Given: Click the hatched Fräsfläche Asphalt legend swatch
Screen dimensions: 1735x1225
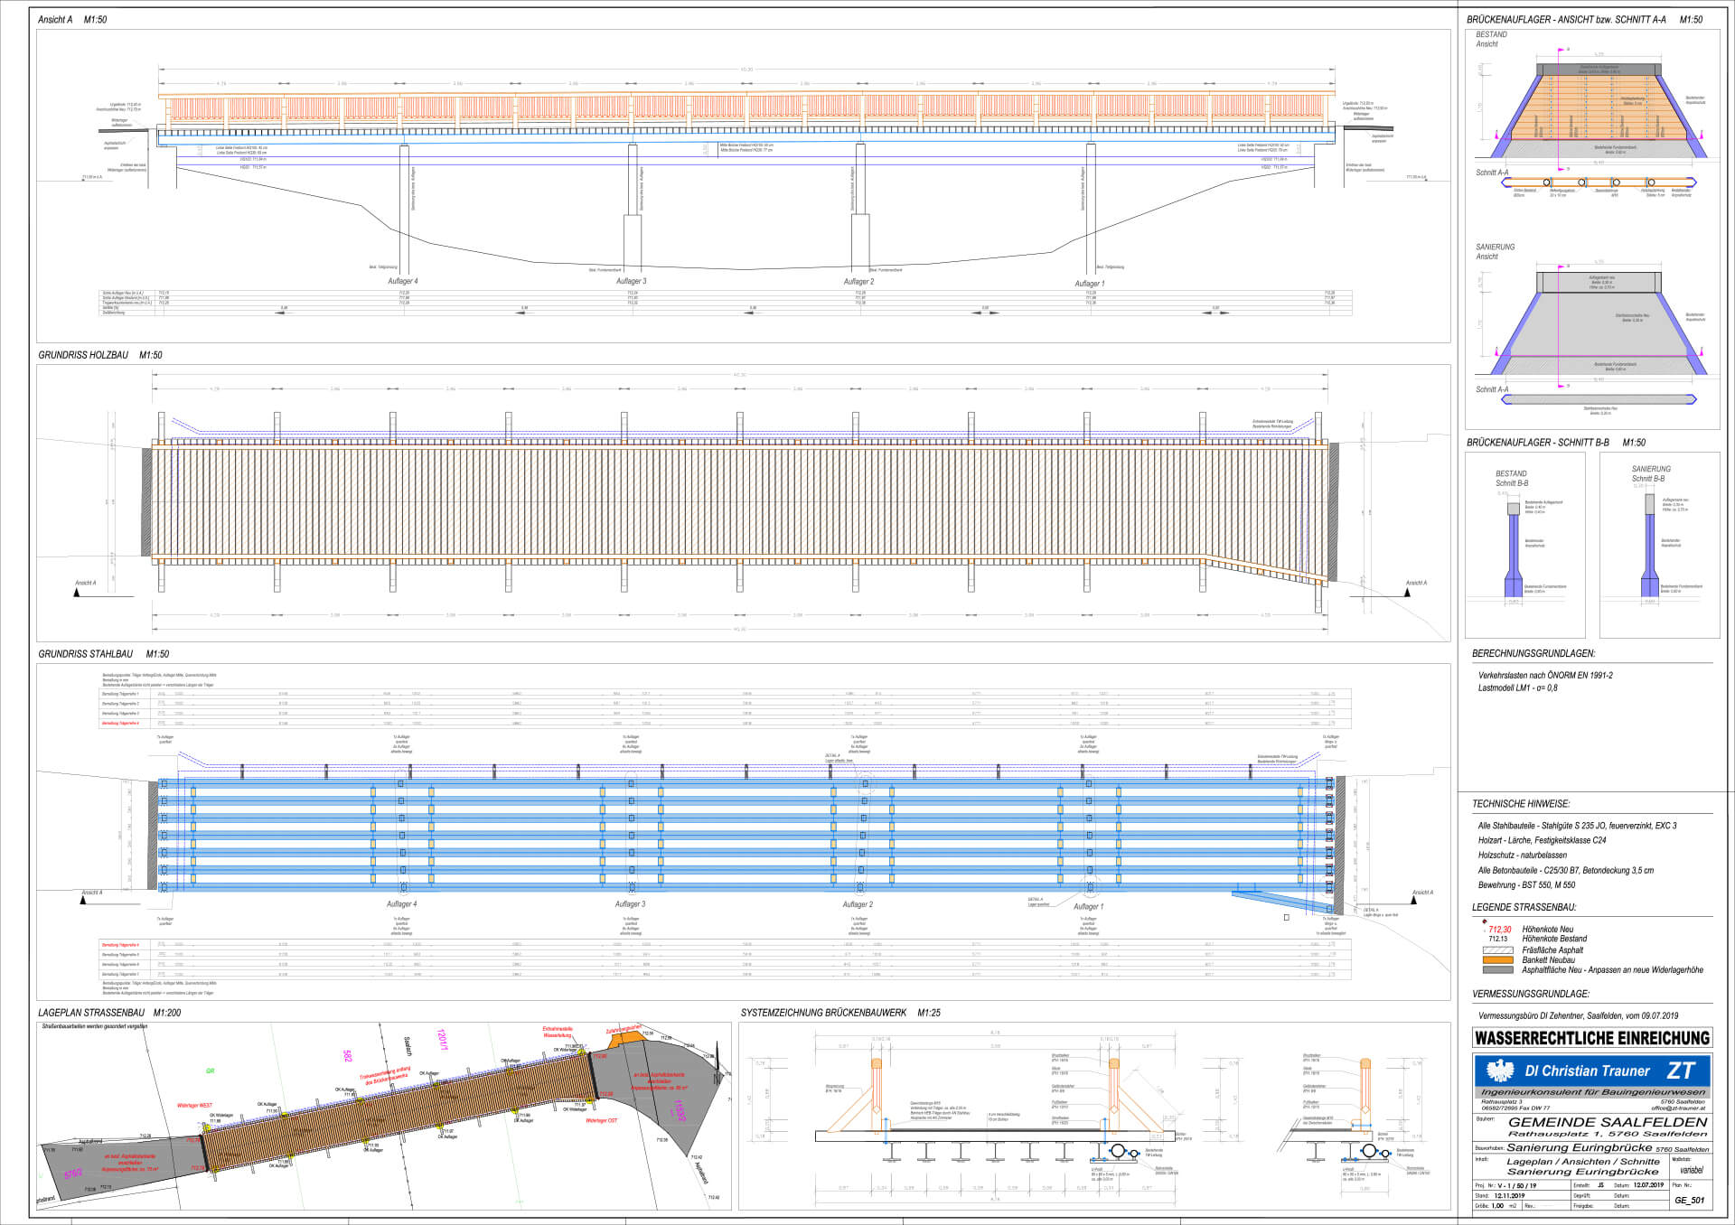Looking at the screenshot, I should [1497, 950].
